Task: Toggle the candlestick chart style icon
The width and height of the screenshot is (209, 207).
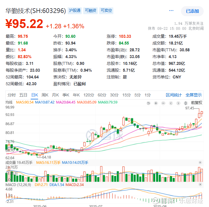Action: (x=186, y=103)
